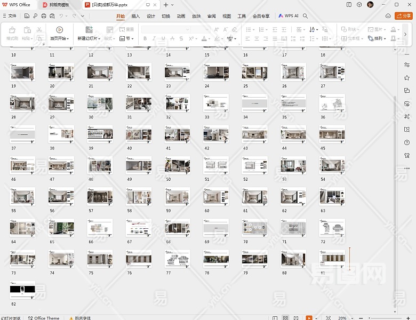Click the WPS AI button
This screenshot has width=416, height=320.
pyautogui.click(x=289, y=16)
